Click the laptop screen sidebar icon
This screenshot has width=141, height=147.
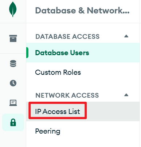coord(13,103)
